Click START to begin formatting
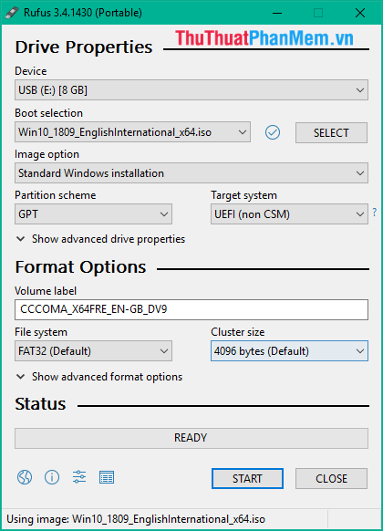This screenshot has width=383, height=531. point(247,478)
